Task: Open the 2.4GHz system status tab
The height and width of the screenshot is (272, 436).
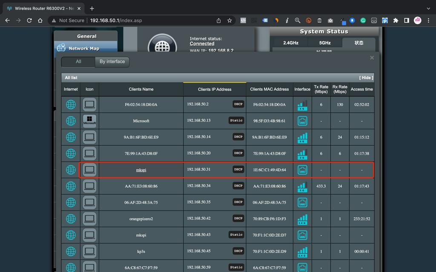Action: [x=291, y=43]
